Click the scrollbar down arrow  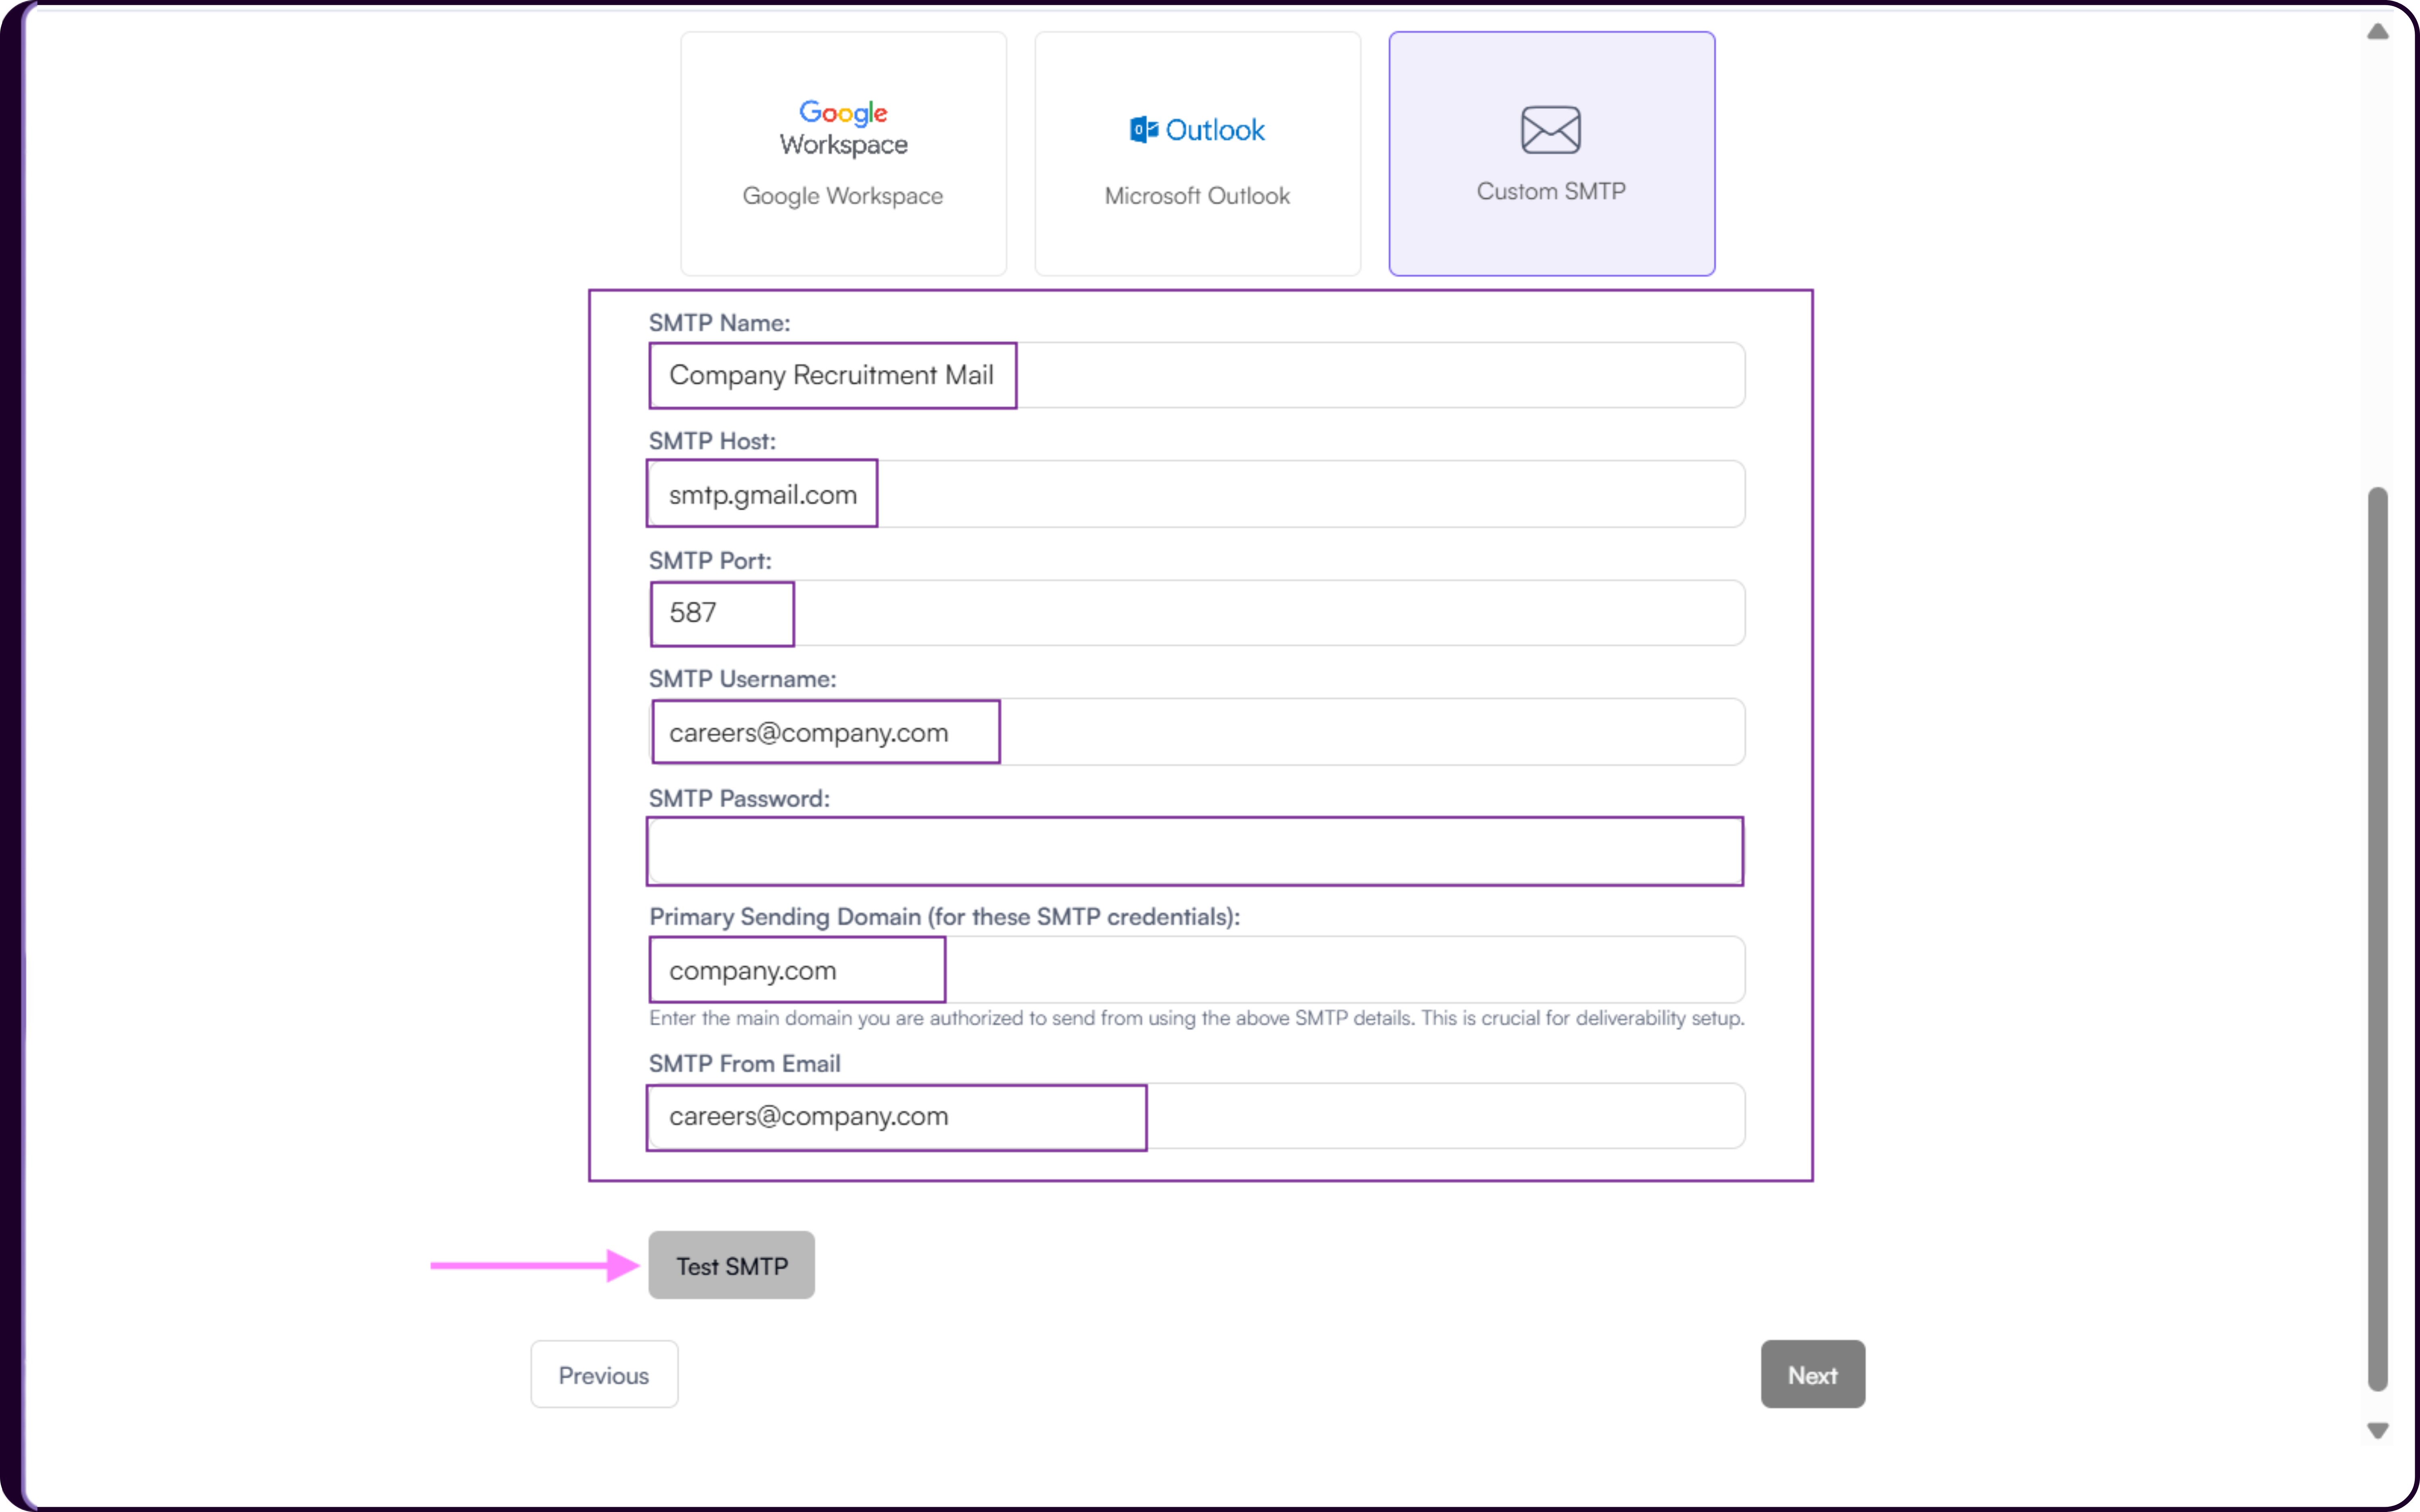pyautogui.click(x=2378, y=1431)
